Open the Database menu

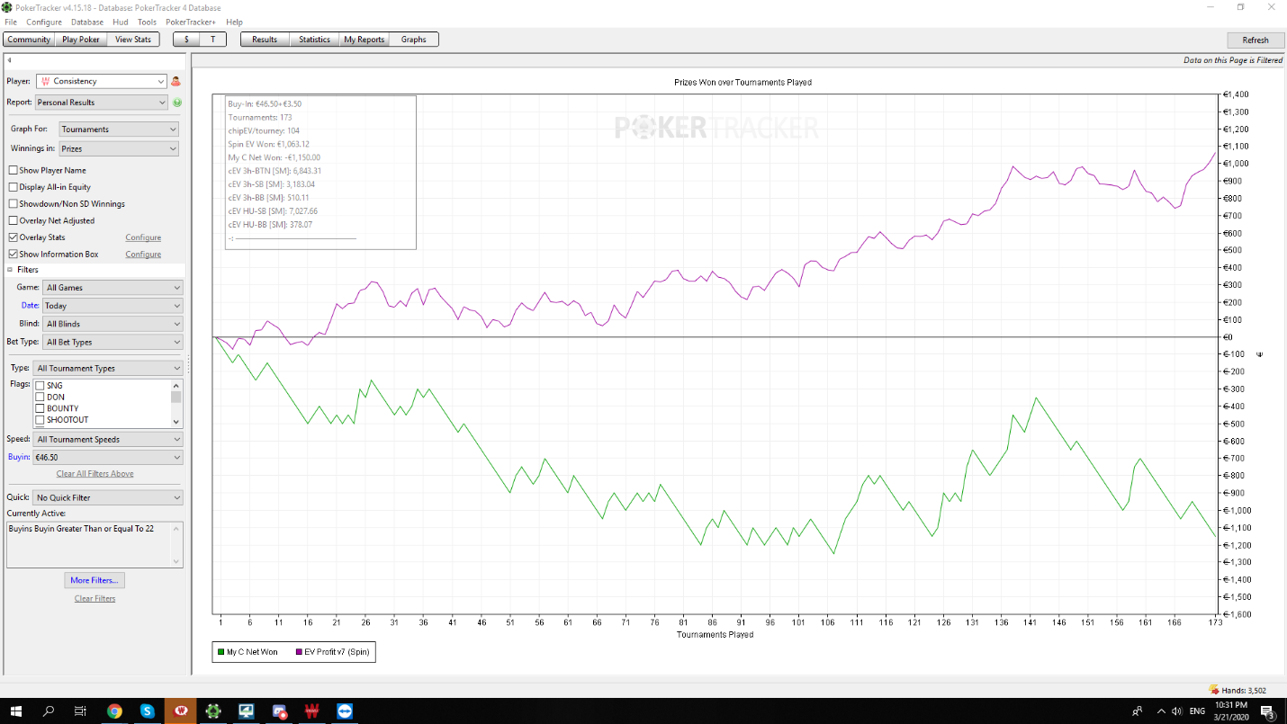tap(87, 22)
